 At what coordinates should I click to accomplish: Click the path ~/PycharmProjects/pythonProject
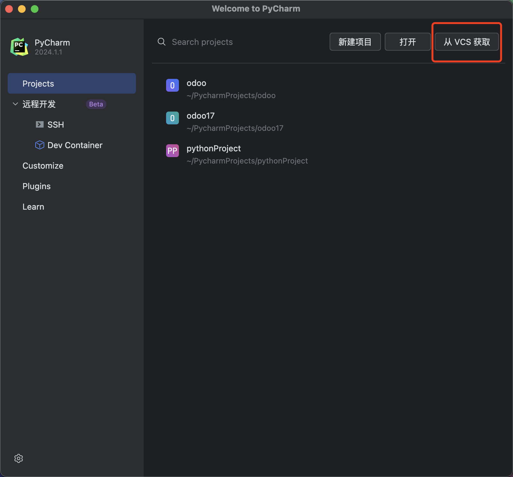(247, 161)
